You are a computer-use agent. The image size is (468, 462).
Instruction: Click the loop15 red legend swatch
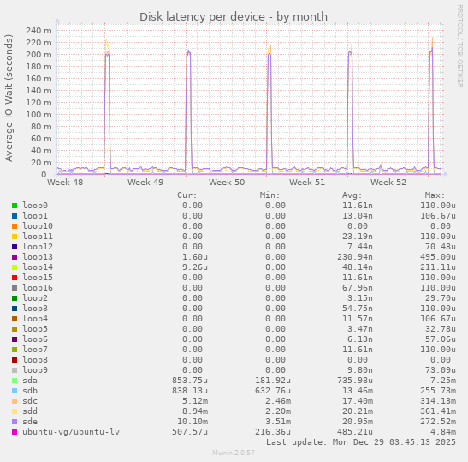click(x=15, y=278)
